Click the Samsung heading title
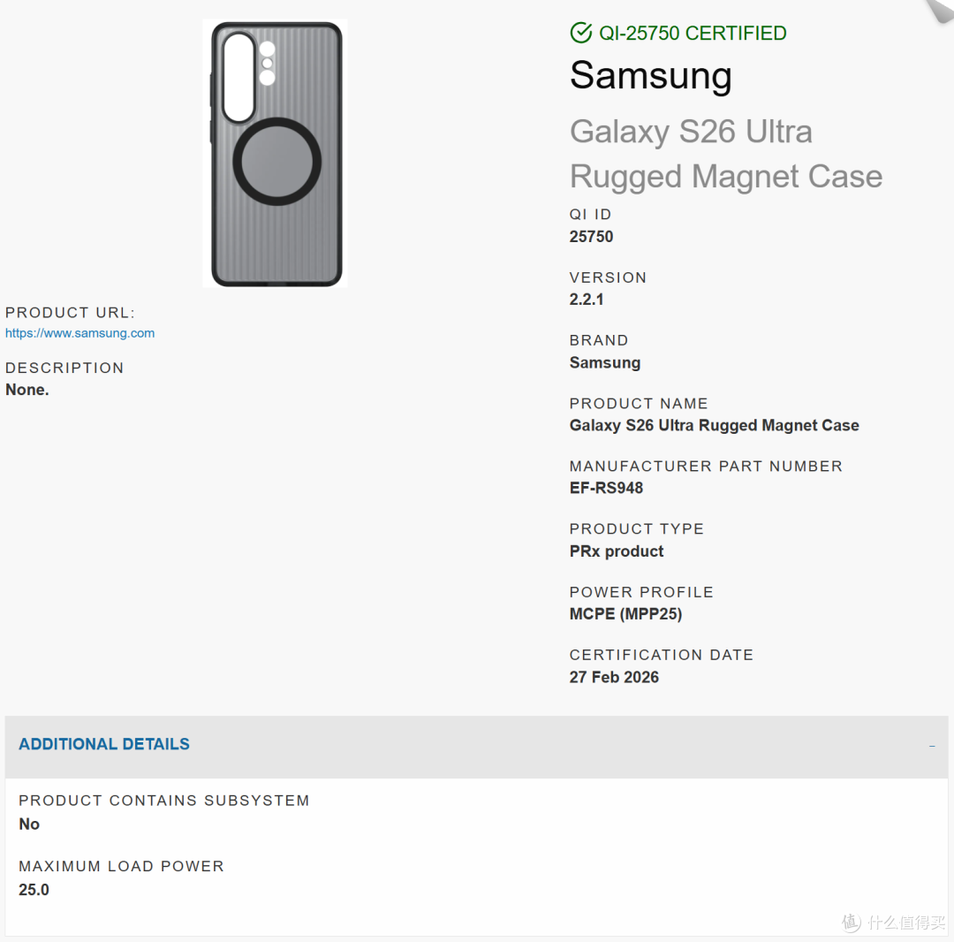 tap(650, 75)
